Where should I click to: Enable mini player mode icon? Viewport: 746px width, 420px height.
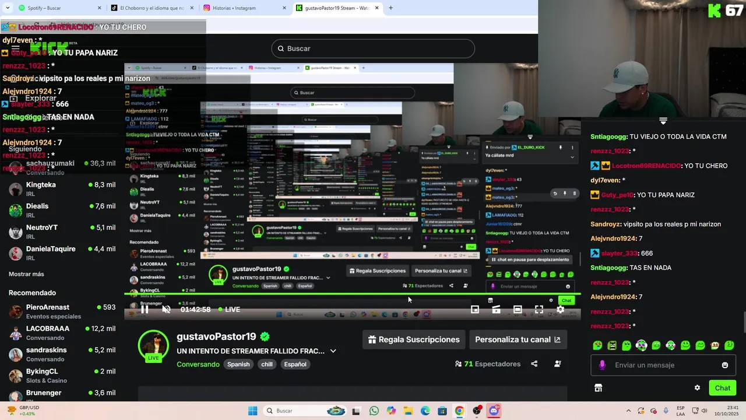click(475, 309)
